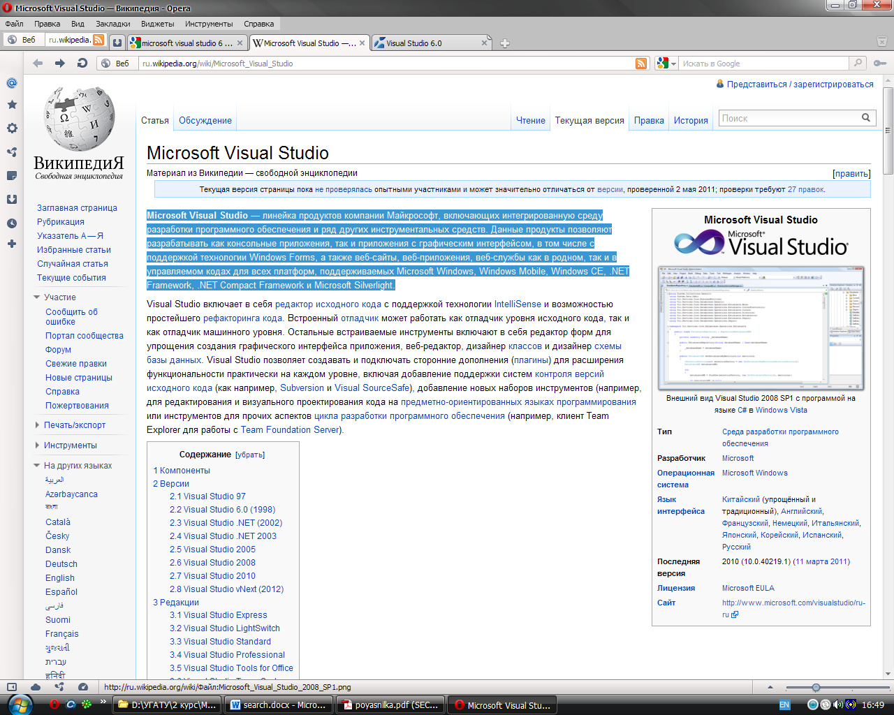Click 'Представиться / зарегистрироваться' link
This screenshot has width=894, height=715.
click(x=800, y=84)
